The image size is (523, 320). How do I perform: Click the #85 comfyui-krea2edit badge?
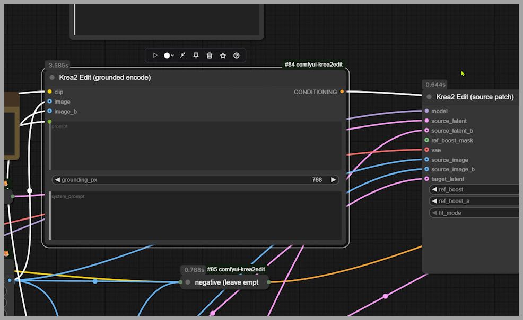[x=236, y=269]
